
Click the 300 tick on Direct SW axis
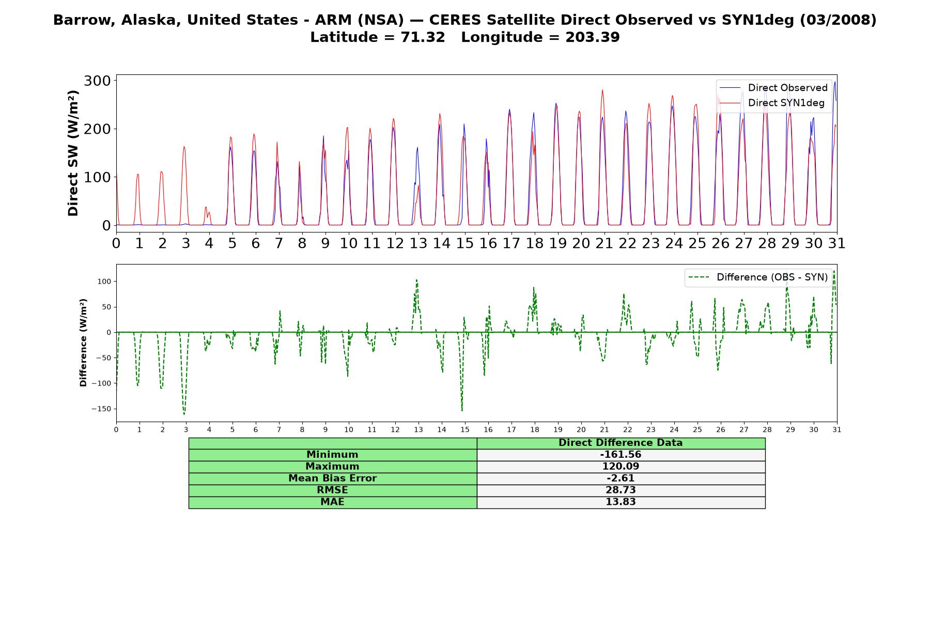pos(97,81)
